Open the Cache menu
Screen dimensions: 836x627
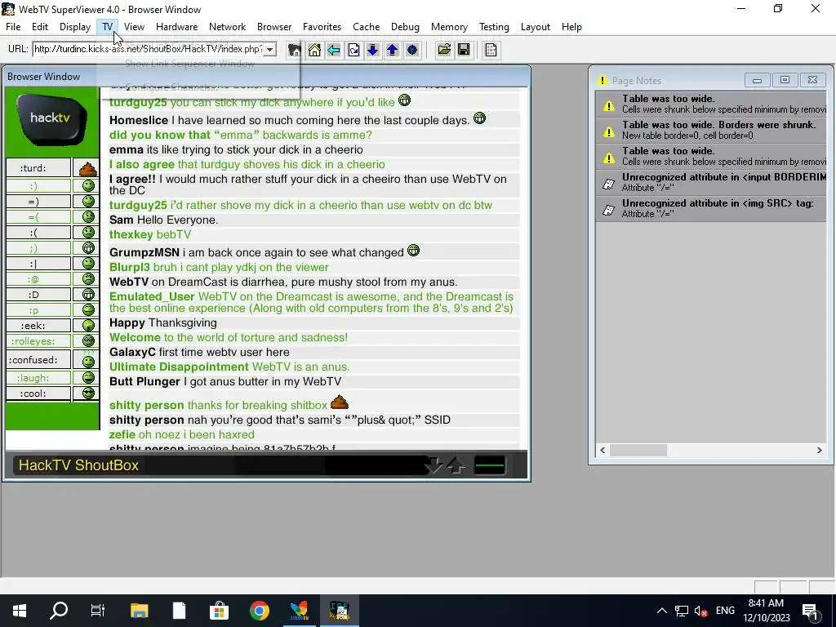coord(367,27)
